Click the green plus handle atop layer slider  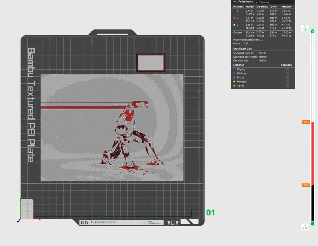(312, 31)
